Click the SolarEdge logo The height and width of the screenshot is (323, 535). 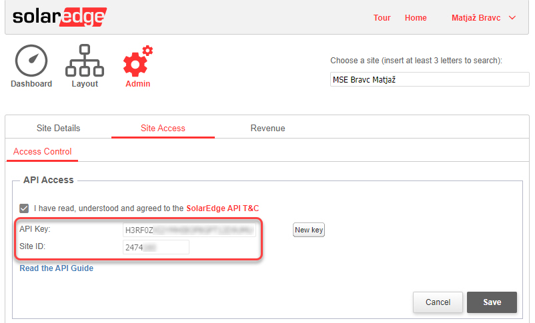(x=60, y=17)
